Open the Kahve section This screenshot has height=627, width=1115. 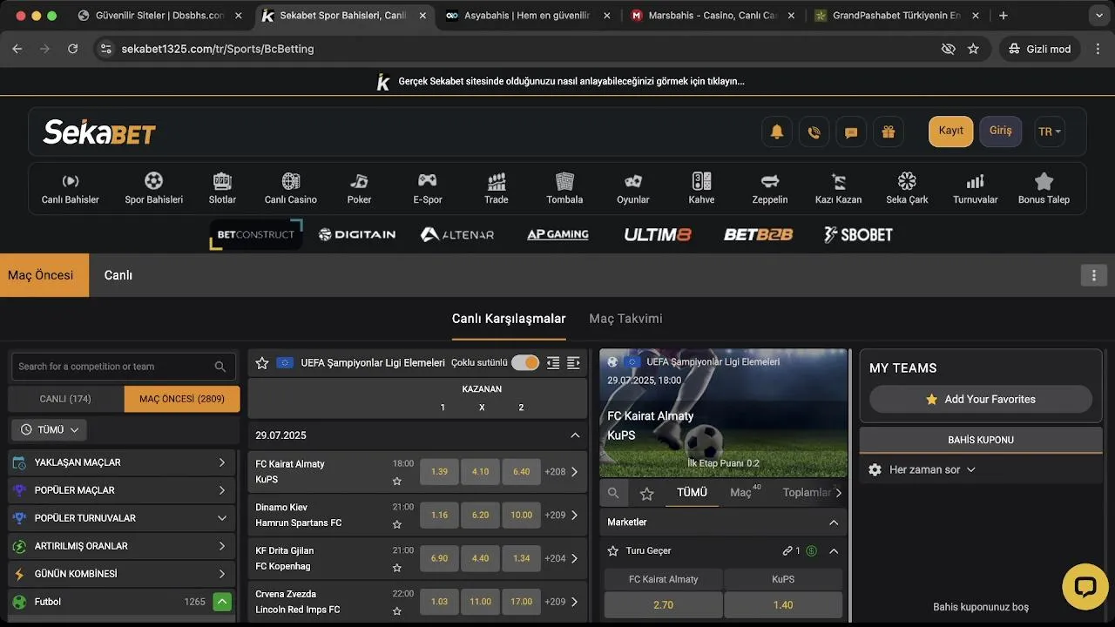point(701,188)
